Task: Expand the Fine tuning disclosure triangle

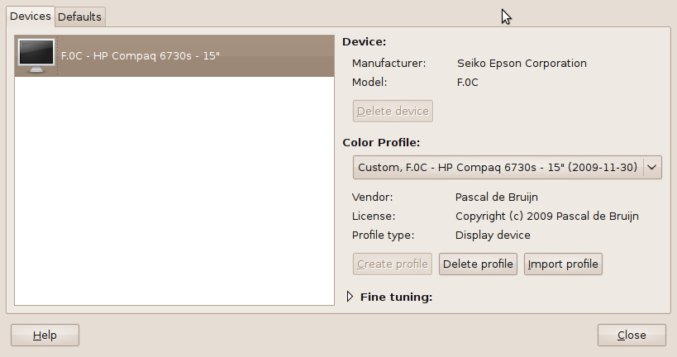Action: coord(350,297)
